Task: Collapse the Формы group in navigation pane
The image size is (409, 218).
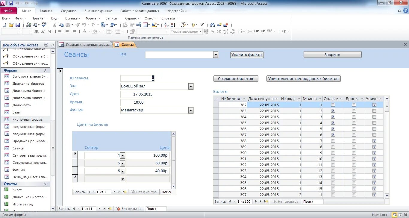Action: coord(45,70)
